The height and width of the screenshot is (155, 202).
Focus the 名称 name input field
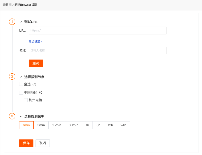click(98, 51)
